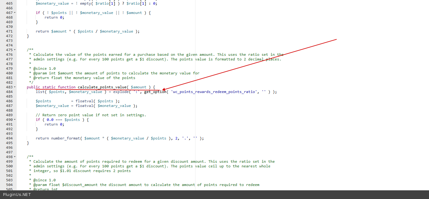Click the 'public static function' keywords
Viewport: 429px width, 199px height.
(51, 87)
